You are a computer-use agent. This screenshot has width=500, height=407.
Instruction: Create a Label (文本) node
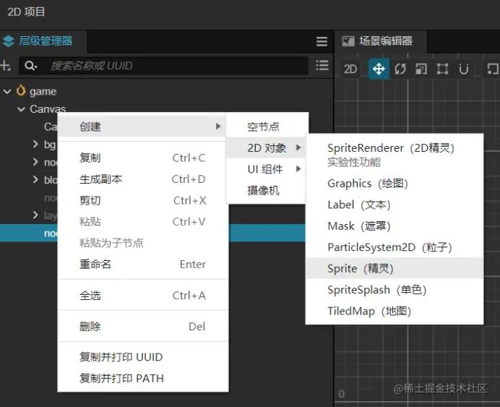(x=394, y=205)
